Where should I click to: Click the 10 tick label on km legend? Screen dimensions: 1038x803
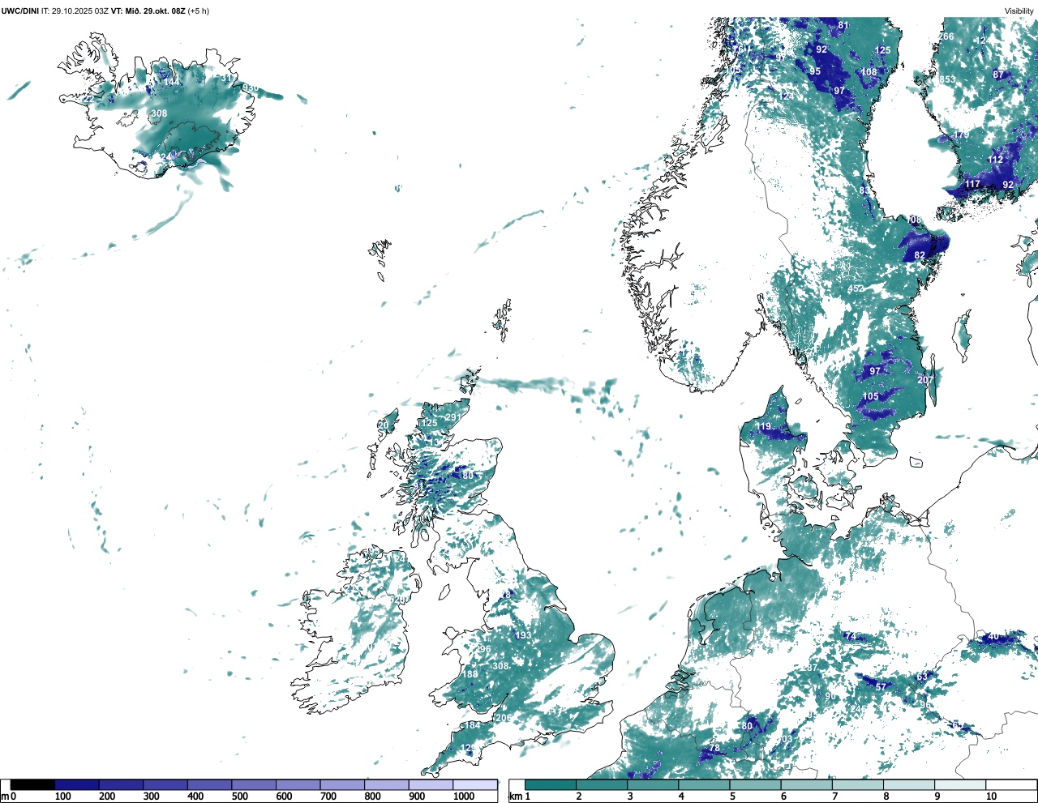point(991,797)
